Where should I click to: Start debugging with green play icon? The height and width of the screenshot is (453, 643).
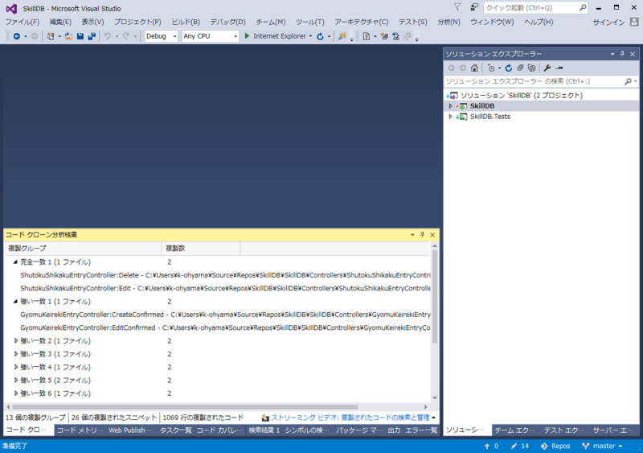click(x=247, y=35)
